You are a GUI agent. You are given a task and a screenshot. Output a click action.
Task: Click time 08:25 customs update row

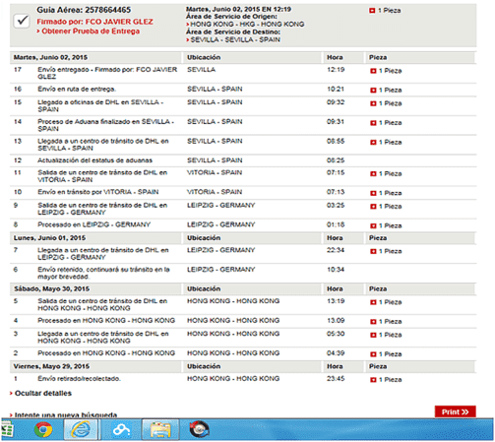click(x=336, y=160)
